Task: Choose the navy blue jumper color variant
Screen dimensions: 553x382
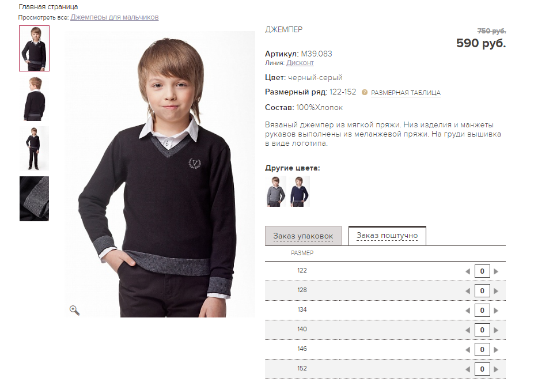Action: click(300, 191)
